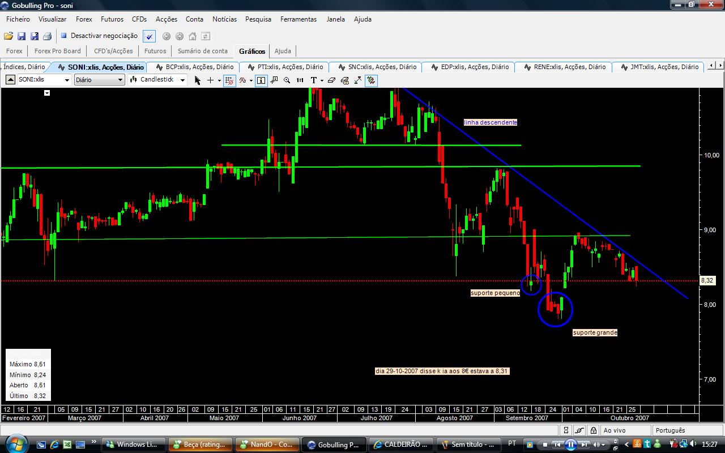Switch to the Forex Pro Board tab
The image size is (725, 453).
tap(58, 51)
